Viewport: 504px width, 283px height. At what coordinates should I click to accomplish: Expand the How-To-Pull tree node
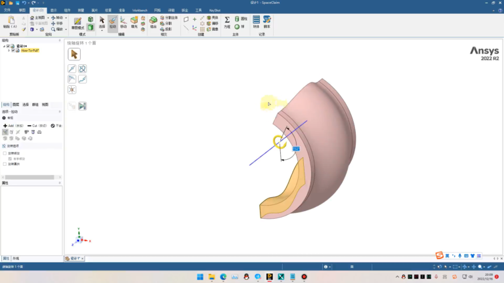[x=9, y=50]
